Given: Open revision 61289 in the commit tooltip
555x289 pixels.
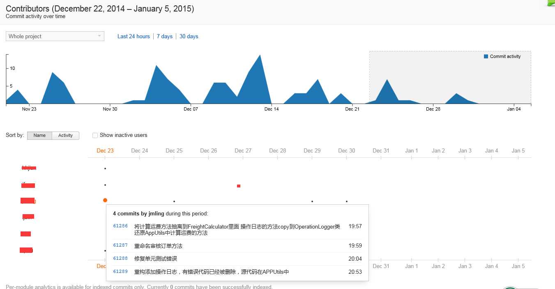Looking at the screenshot, I should coord(120,272).
